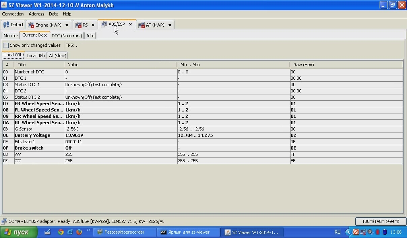Open the Address menu
This screenshot has height=238, width=407.
tap(36, 14)
